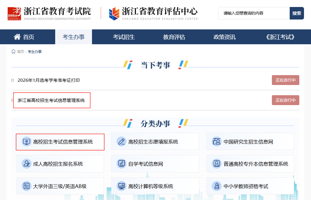Open the 浙江省高校招生考试信息管理系统 link
The image size is (311, 200).
[51, 100]
